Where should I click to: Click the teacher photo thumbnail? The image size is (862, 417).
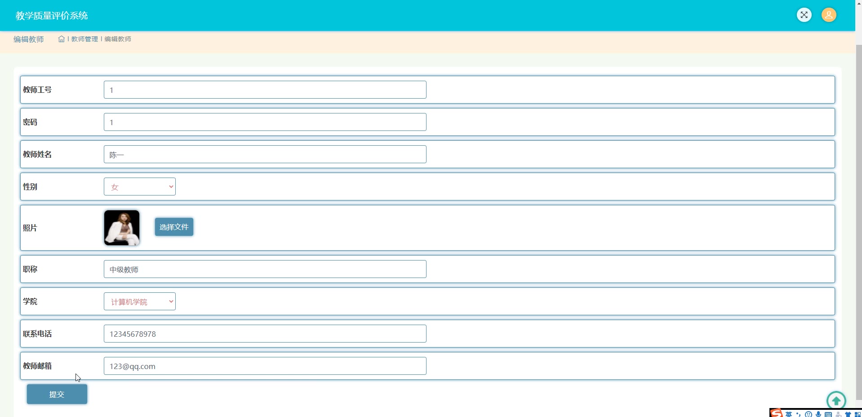point(122,228)
